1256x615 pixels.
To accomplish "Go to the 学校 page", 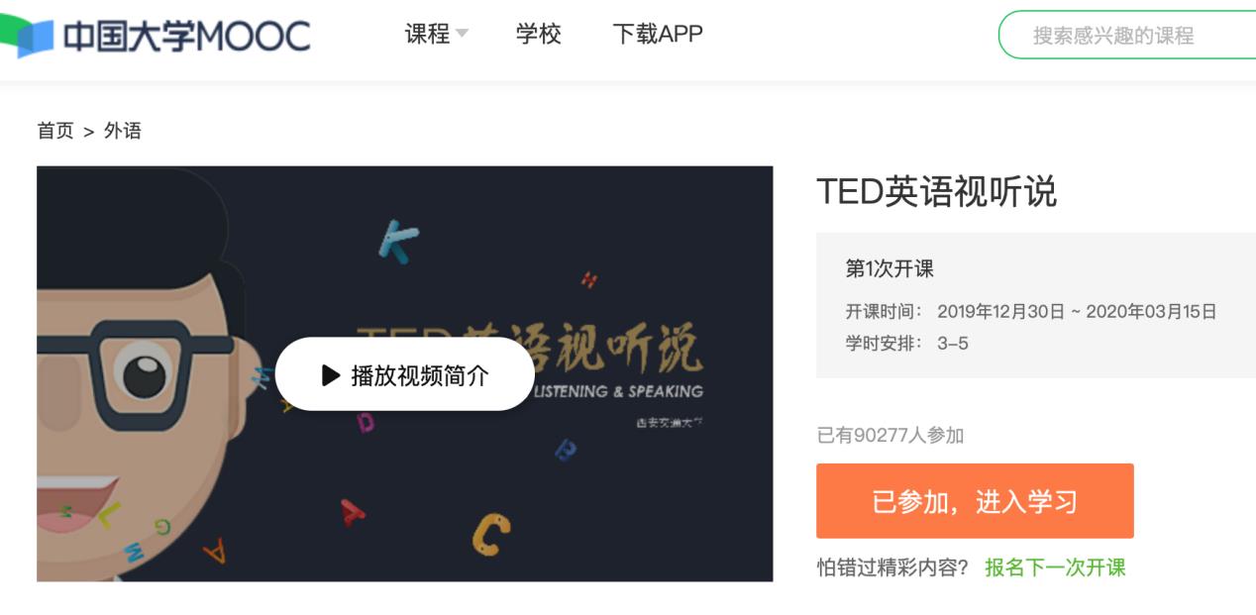I will click(x=539, y=35).
